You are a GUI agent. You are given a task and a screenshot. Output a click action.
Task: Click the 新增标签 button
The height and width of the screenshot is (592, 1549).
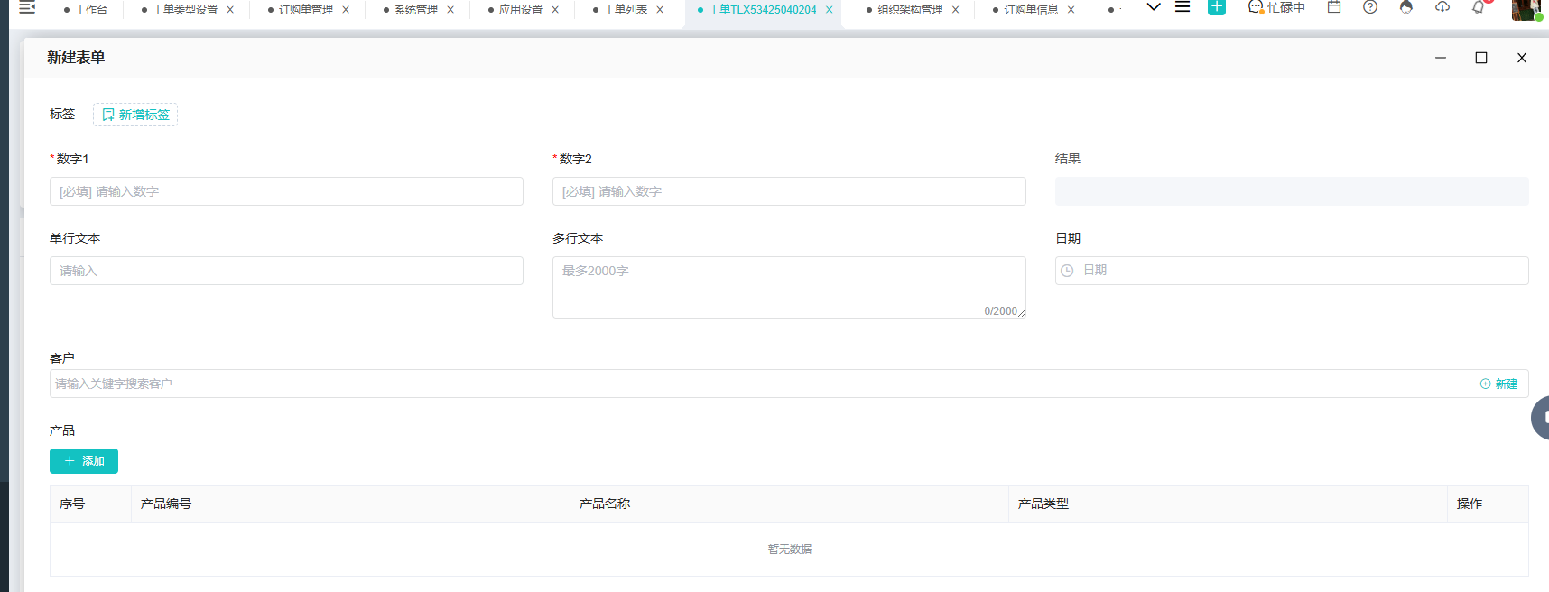(x=135, y=115)
